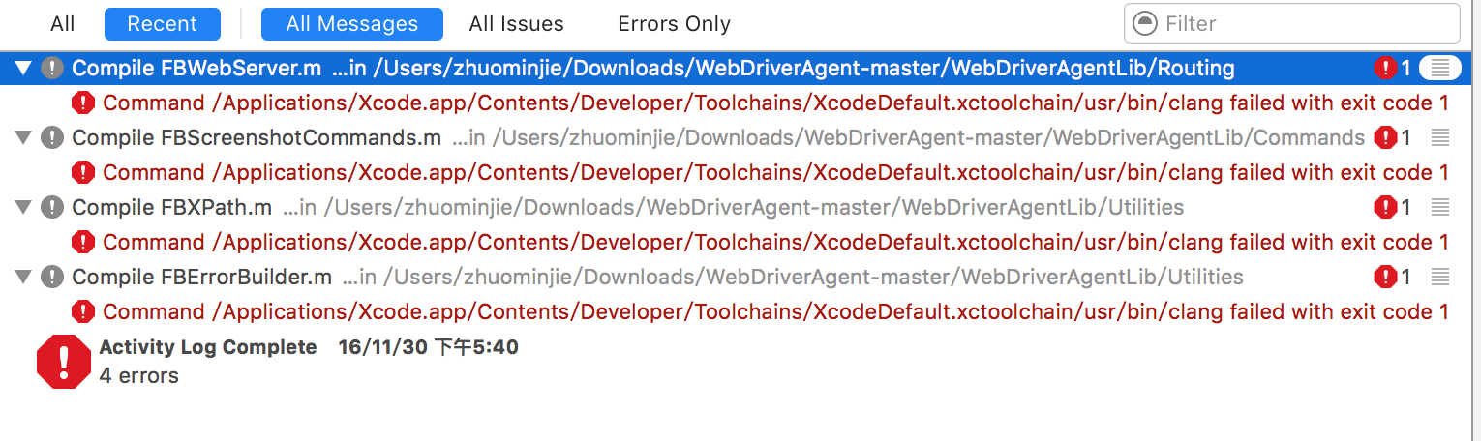Select the clang failed error under FBScreenshotCommands.m
The height and width of the screenshot is (441, 1481).
coord(761,172)
